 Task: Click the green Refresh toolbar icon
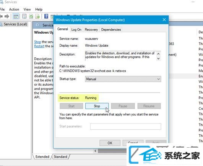(x=31, y=16)
